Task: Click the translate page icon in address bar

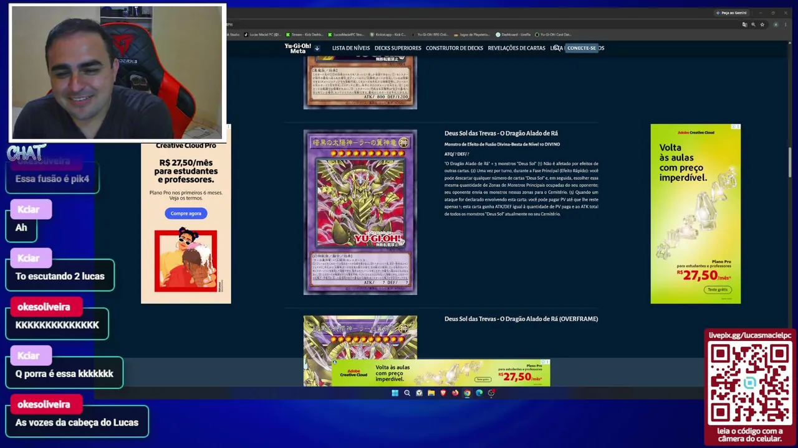Action: (744, 25)
